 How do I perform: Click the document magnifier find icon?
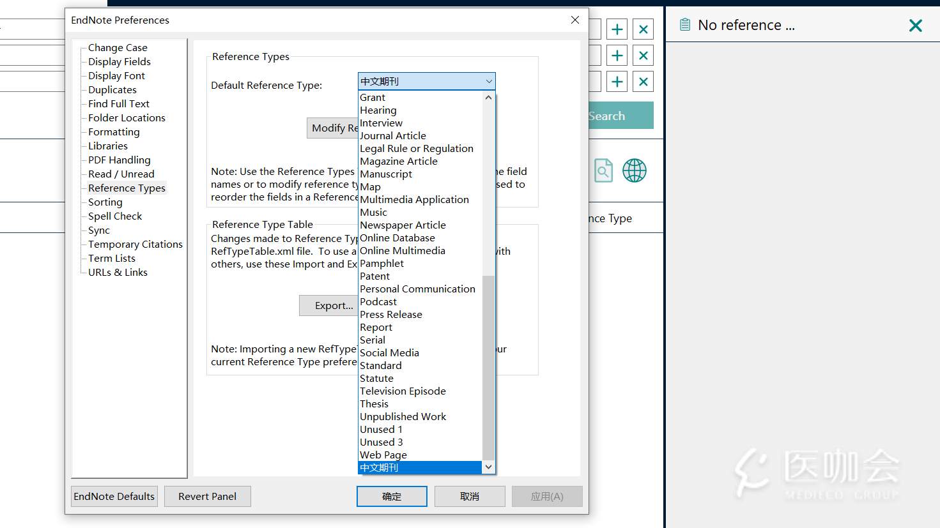coord(603,170)
